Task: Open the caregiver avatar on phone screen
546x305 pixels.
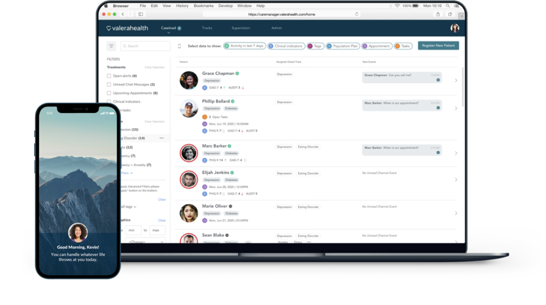Action: [78, 233]
